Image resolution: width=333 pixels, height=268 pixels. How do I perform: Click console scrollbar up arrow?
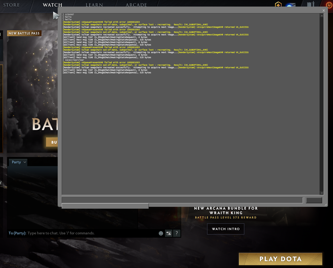click(322, 15)
